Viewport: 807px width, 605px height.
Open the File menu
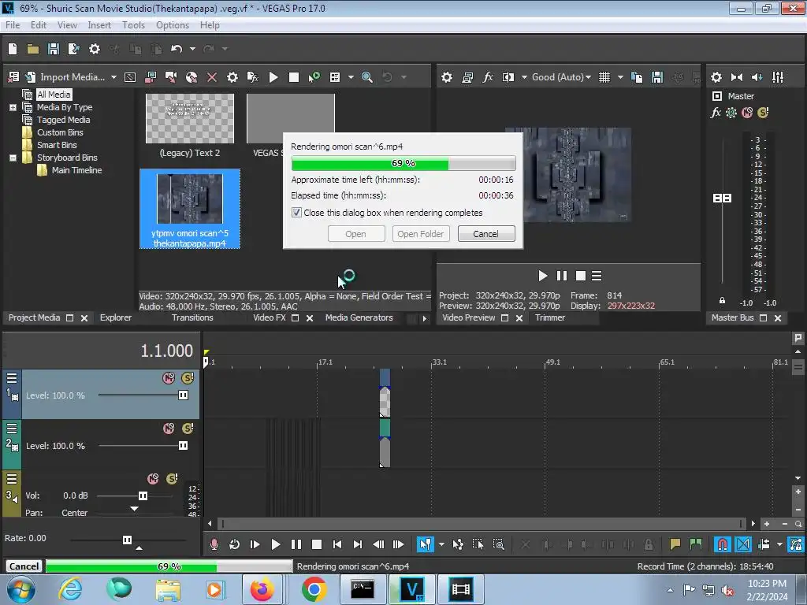pyautogui.click(x=13, y=25)
